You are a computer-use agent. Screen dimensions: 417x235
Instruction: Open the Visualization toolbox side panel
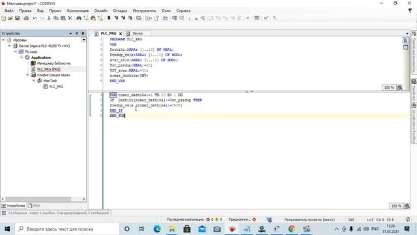(x=414, y=123)
